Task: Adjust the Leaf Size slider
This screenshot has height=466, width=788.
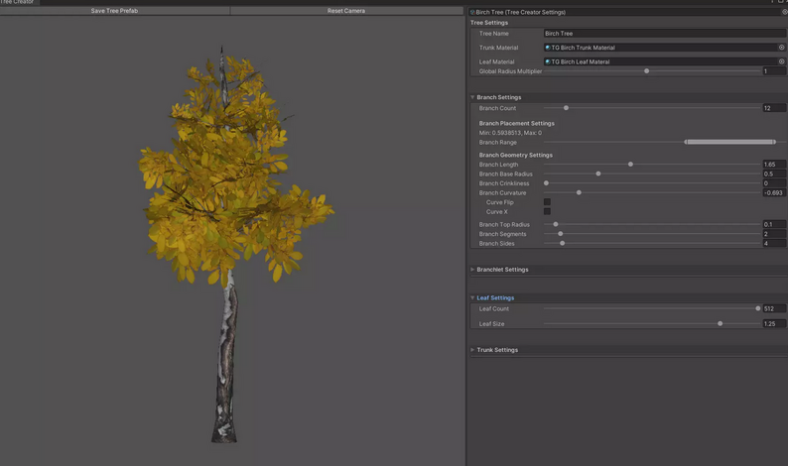Action: [721, 324]
